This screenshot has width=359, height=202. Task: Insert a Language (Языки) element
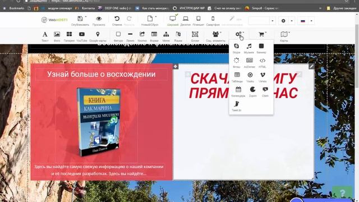178,36
